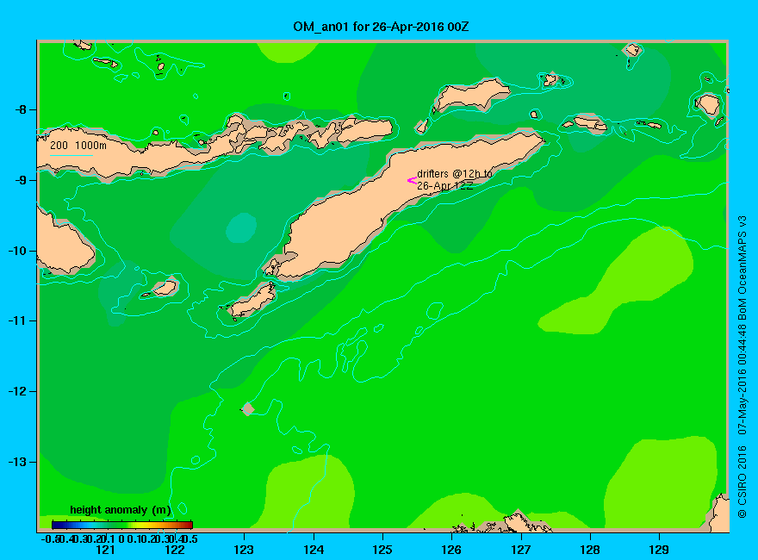Click longitude tick label "128"
758x560 pixels.
590,550
